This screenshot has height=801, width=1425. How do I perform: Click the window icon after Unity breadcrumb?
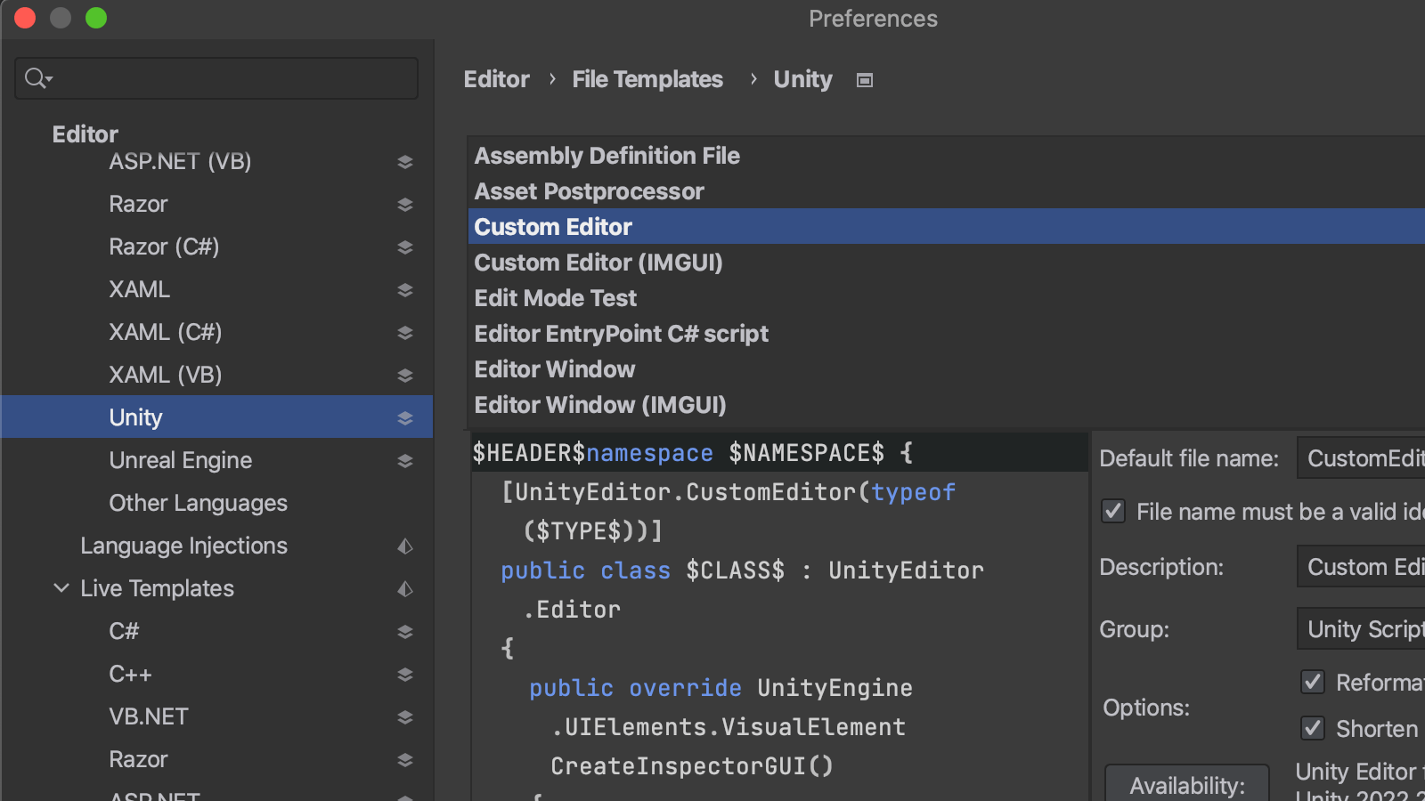[x=864, y=80]
